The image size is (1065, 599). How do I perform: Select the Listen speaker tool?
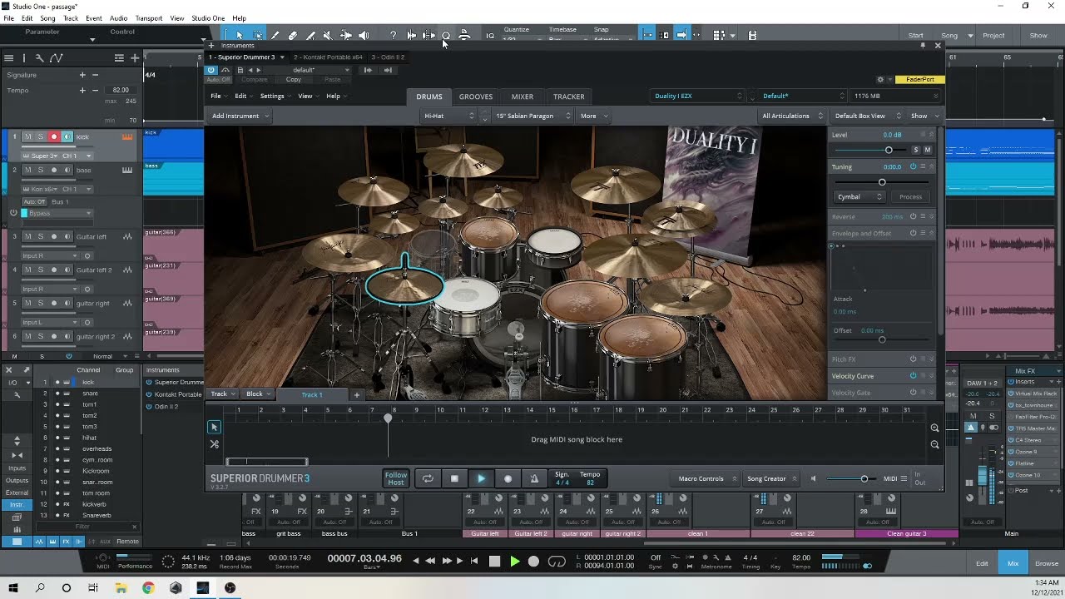pos(364,35)
